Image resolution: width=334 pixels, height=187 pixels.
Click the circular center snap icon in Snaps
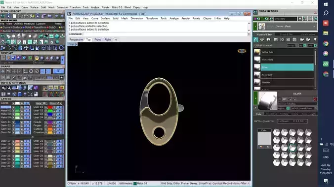point(37,71)
